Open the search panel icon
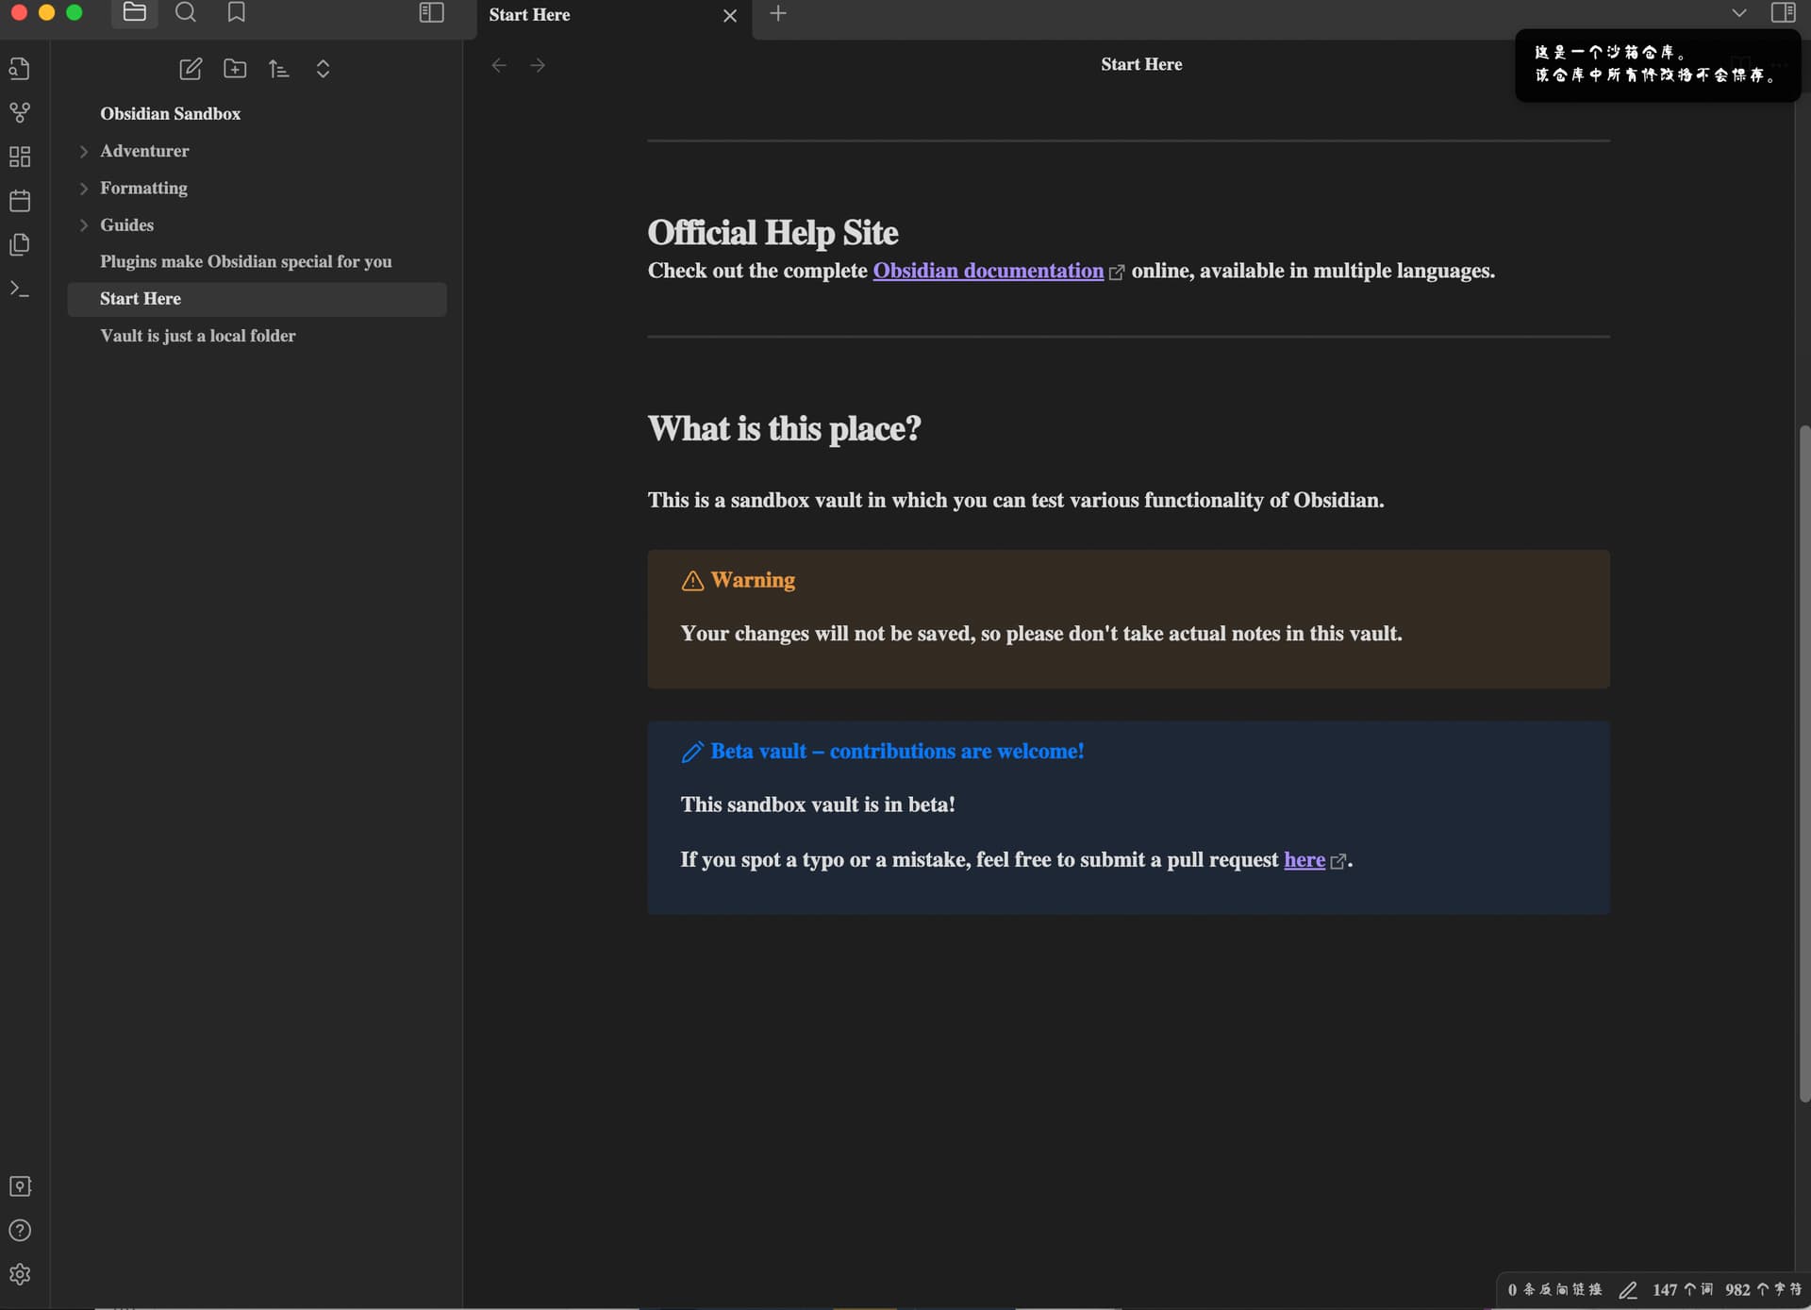The image size is (1811, 1310). click(x=186, y=13)
